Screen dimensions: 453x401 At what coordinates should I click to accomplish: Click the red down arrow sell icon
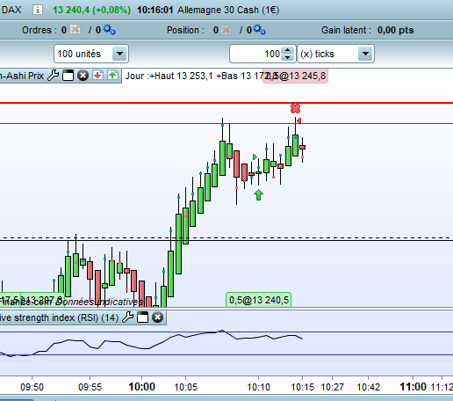(x=97, y=76)
